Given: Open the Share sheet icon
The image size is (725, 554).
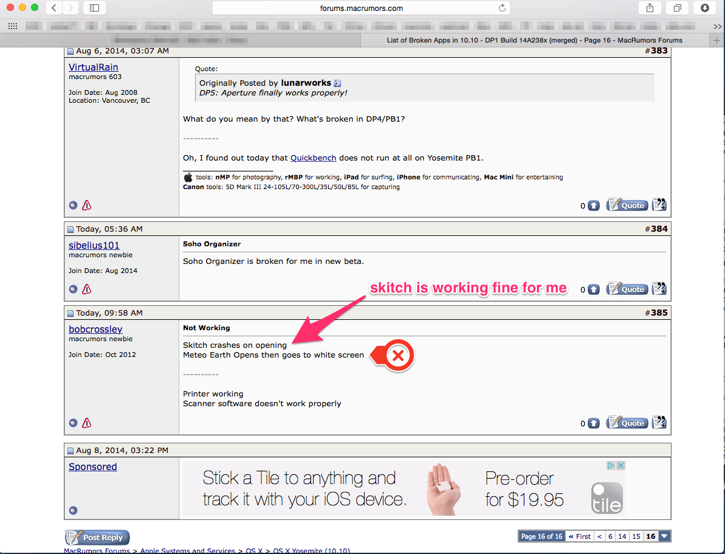Looking at the screenshot, I should coord(650,8).
